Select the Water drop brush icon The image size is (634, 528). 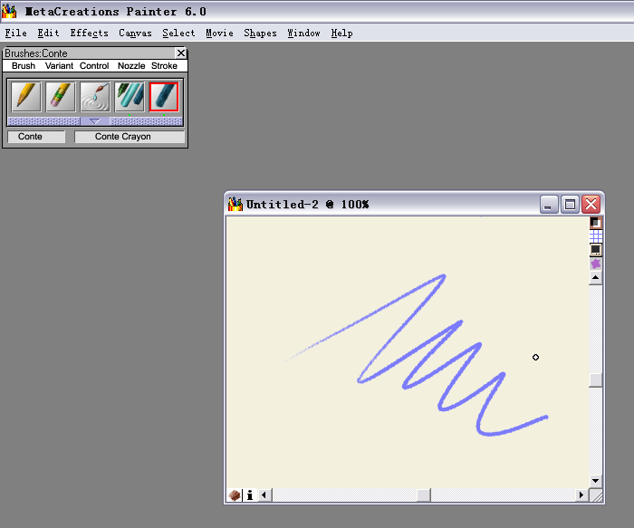95,97
